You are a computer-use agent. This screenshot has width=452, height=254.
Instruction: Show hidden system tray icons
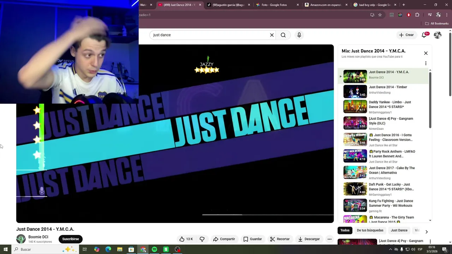390,249
